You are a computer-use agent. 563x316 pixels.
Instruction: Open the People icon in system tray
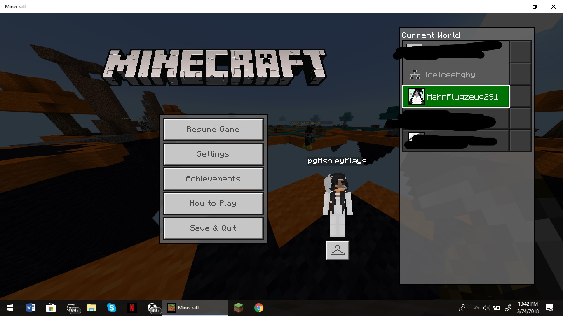462,308
